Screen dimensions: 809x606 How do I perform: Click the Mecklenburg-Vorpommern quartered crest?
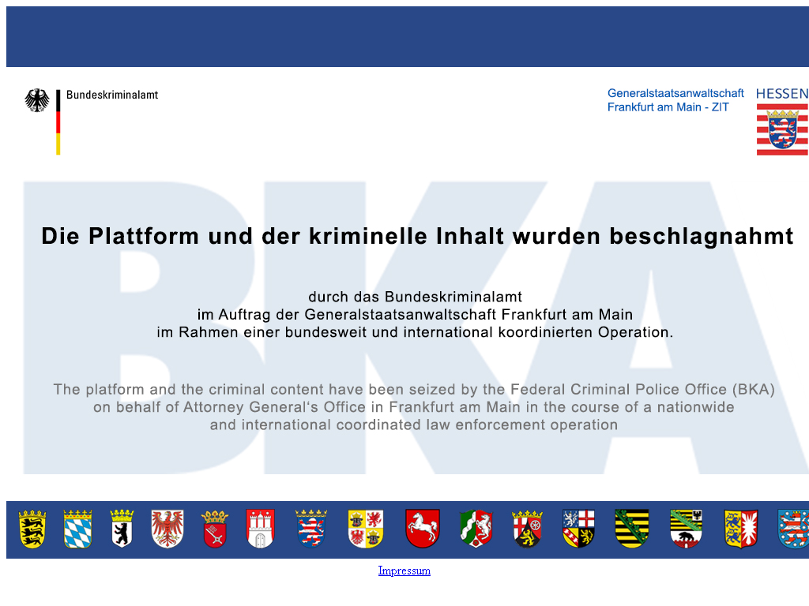pyautogui.click(x=365, y=529)
